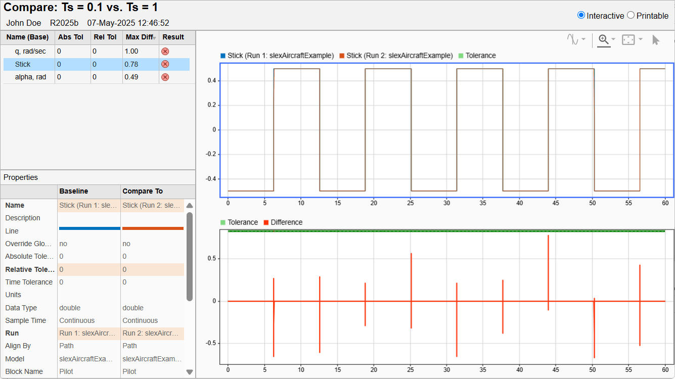This screenshot has width=675, height=379.
Task: Sort by Abs Tol column header
Action: coord(72,37)
